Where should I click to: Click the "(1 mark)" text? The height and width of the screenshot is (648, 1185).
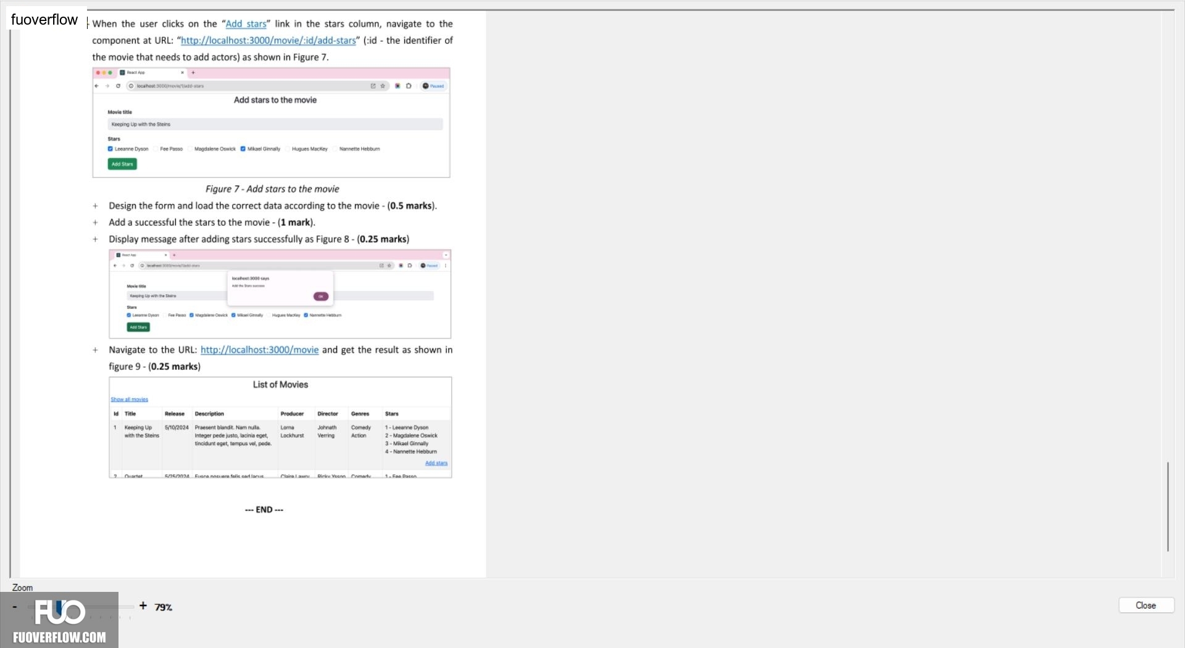(295, 223)
